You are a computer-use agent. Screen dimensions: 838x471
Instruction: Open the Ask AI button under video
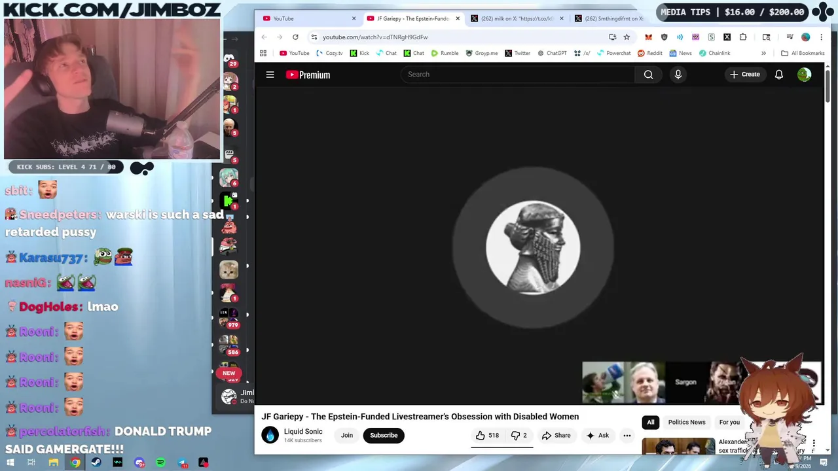[x=597, y=436]
